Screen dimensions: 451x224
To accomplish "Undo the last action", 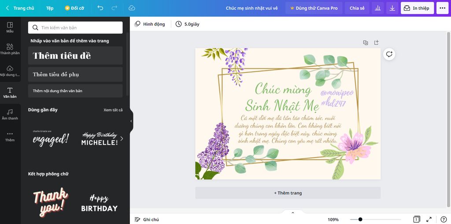I will [100, 8].
